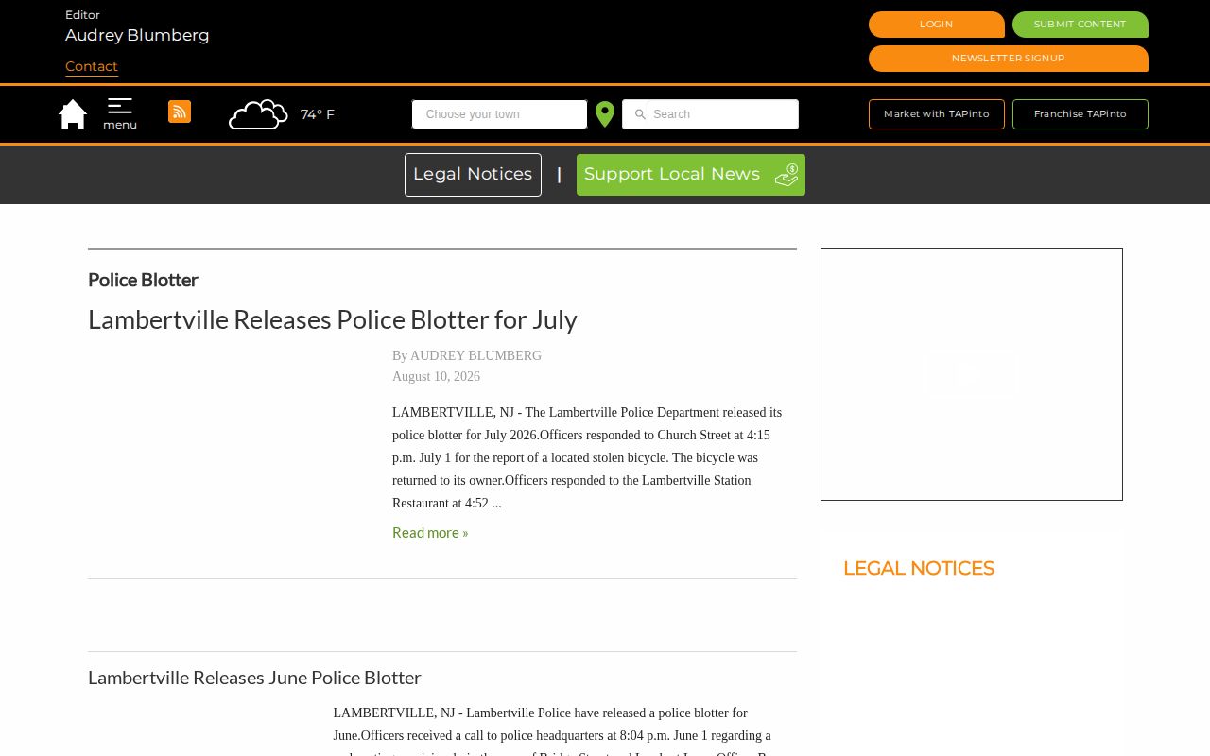Click the green location pin icon
The width and height of the screenshot is (1210, 756).
coord(605,114)
